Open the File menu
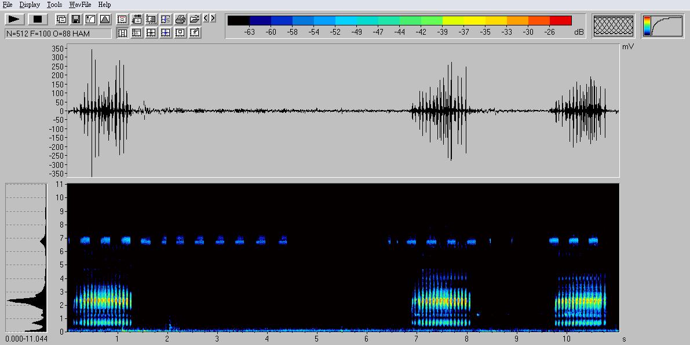 (8, 5)
